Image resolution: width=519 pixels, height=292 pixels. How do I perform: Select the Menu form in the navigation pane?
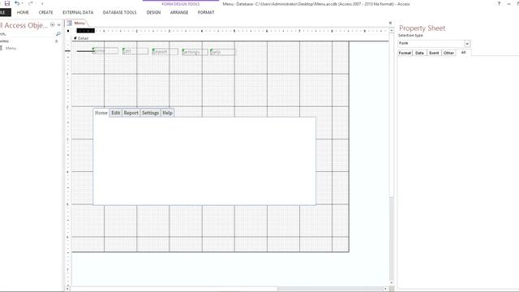11,49
